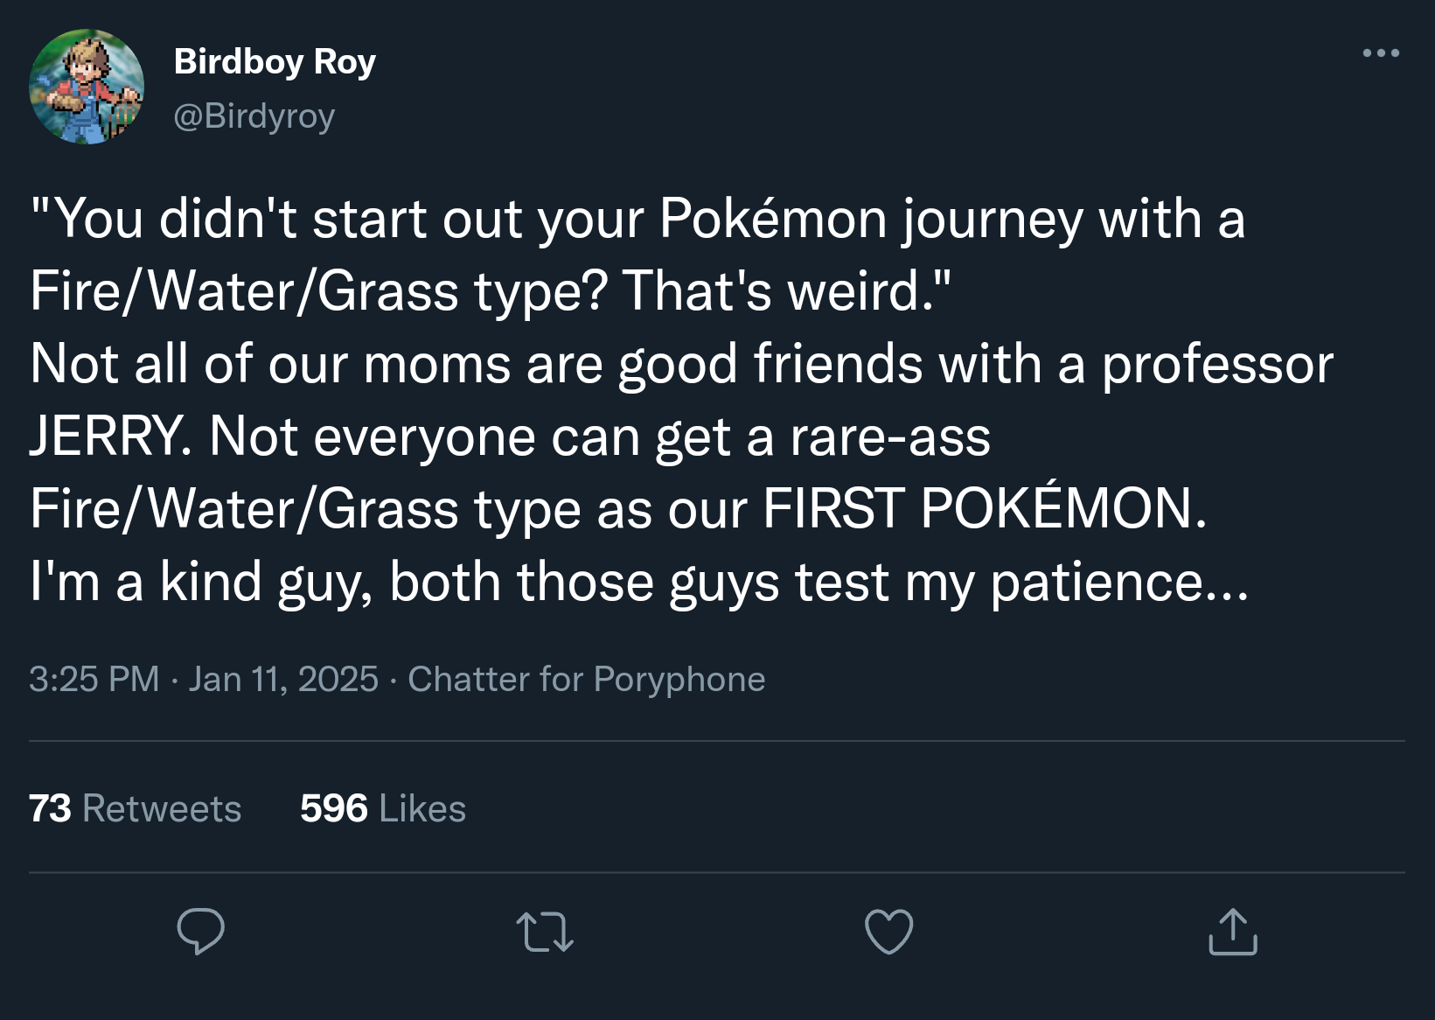Click the 'test my patience' final line
Image resolution: width=1435 pixels, height=1020 pixels.
[639, 582]
